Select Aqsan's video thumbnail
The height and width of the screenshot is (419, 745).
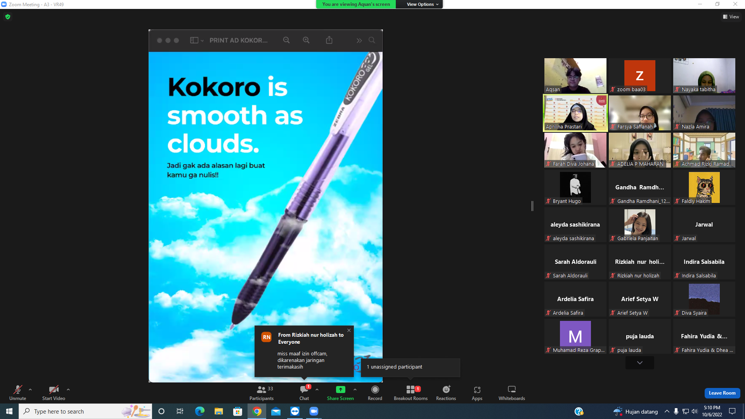[575, 75]
